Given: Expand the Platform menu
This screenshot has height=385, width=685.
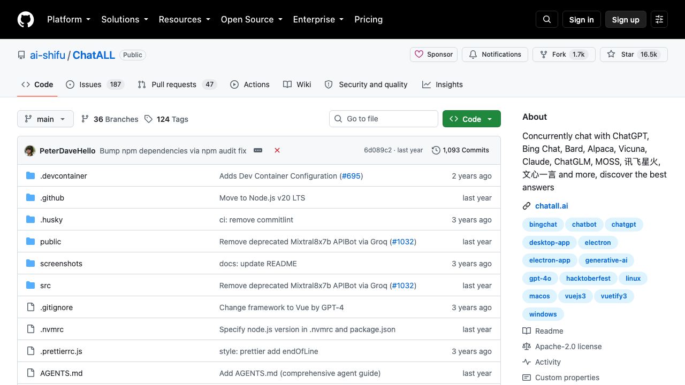Looking at the screenshot, I should (68, 19).
